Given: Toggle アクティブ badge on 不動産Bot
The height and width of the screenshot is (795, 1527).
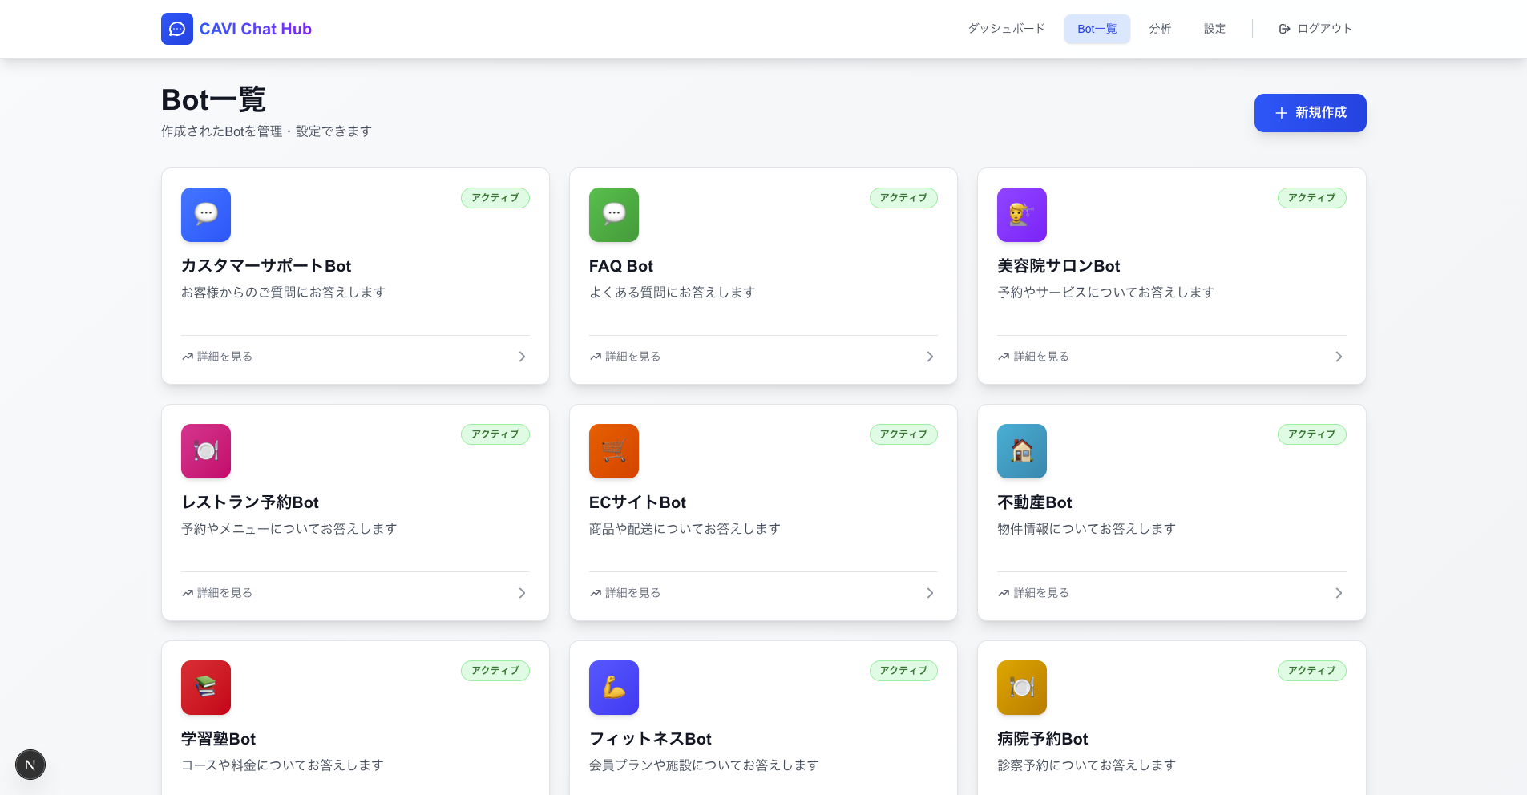Looking at the screenshot, I should point(1311,434).
